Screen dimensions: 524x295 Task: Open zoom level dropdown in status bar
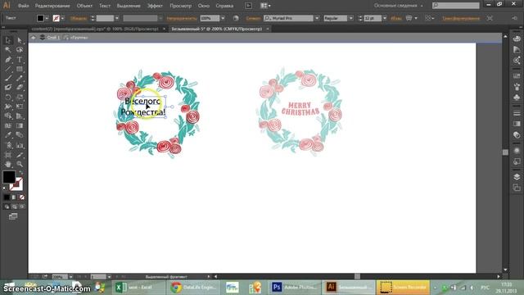point(70,277)
